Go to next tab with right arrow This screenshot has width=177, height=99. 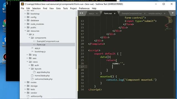click(x=82, y=13)
